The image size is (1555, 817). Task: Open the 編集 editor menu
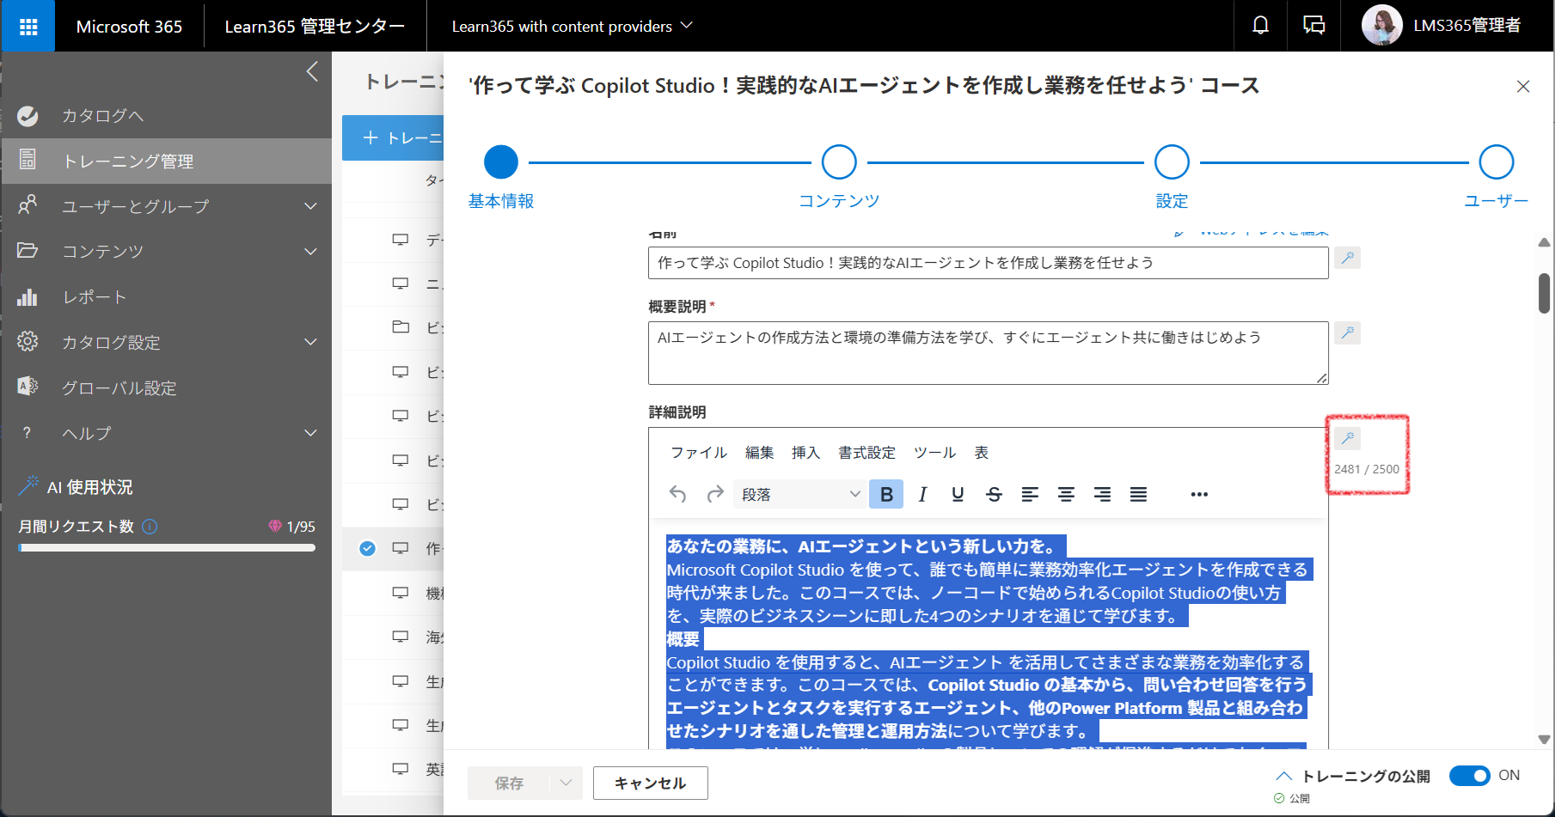[759, 453]
